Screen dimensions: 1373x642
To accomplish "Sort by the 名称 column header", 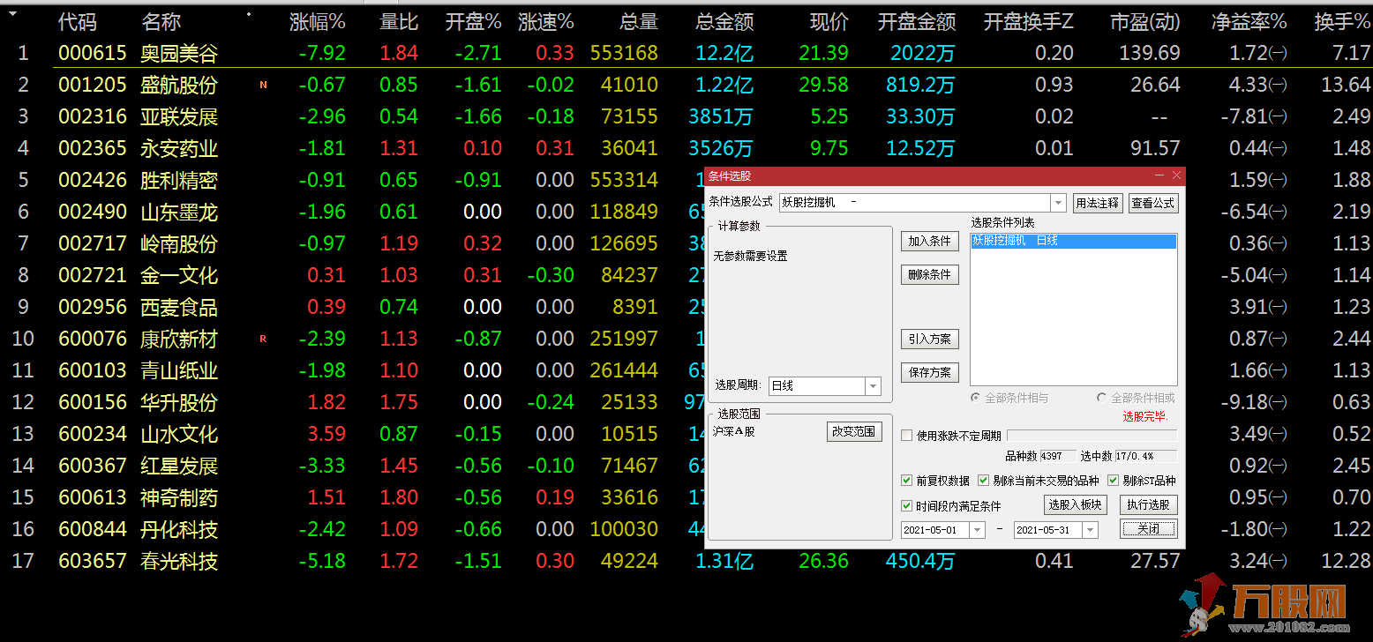I will click(161, 22).
